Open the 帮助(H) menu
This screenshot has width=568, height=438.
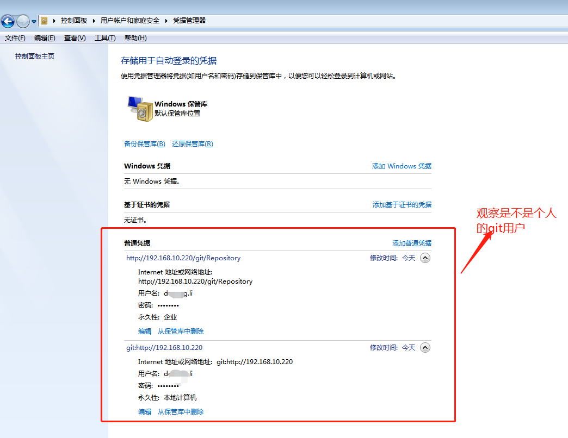pyautogui.click(x=135, y=38)
